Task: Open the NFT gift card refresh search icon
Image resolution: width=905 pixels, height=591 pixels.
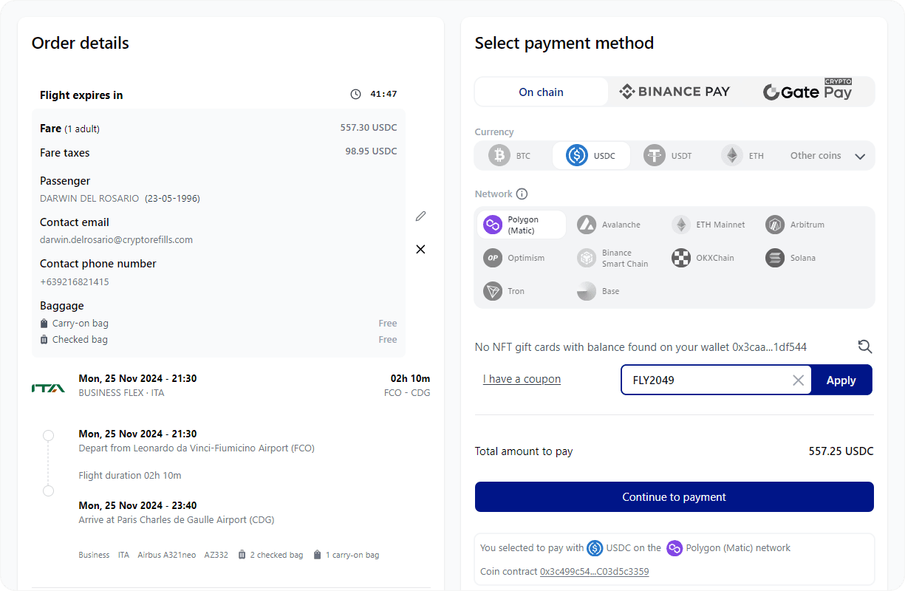Action: (x=864, y=346)
